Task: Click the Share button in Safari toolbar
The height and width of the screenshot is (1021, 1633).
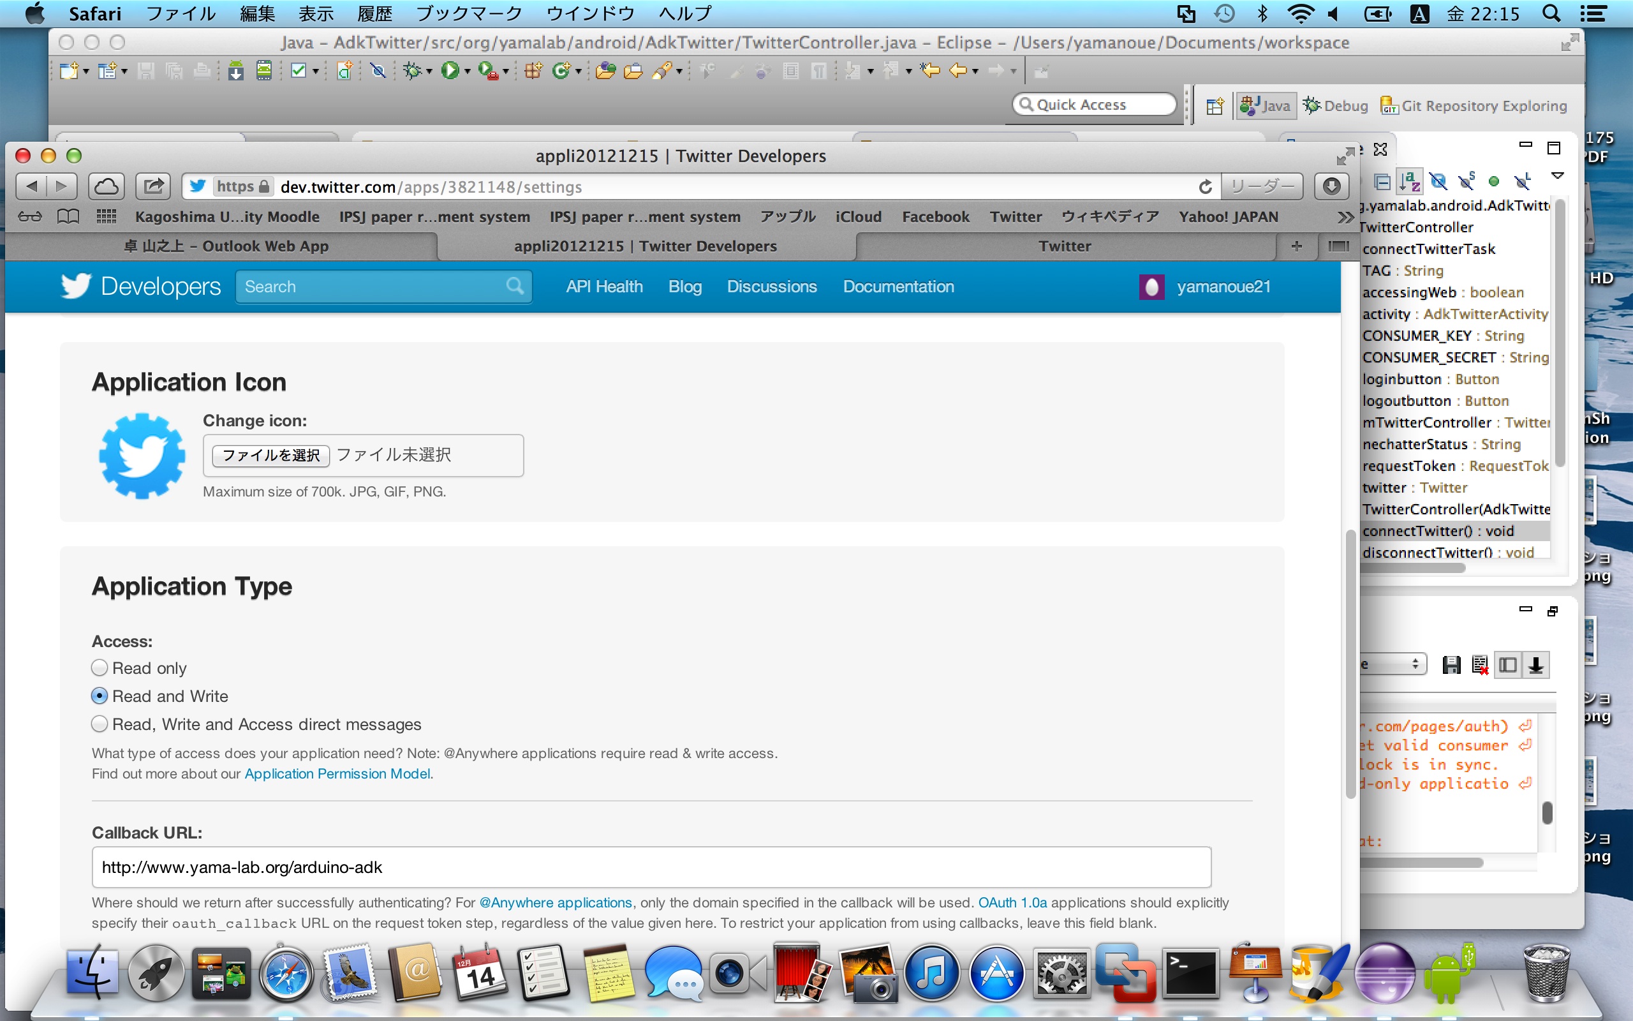Action: (153, 186)
